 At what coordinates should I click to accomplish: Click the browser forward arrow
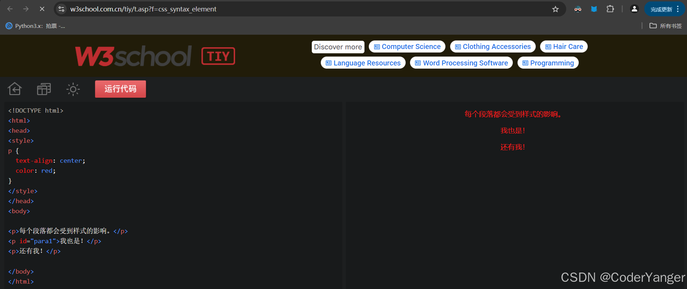pyautogui.click(x=26, y=9)
